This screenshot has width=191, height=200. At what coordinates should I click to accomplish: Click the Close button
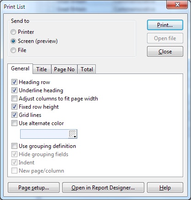point(165,52)
